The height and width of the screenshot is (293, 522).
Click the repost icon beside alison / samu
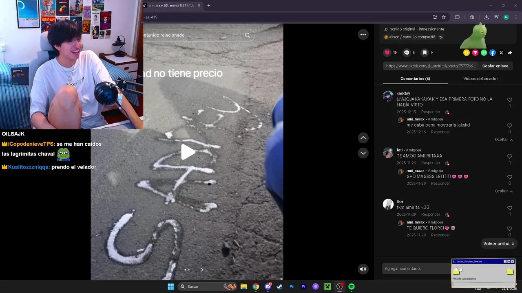tap(441, 37)
